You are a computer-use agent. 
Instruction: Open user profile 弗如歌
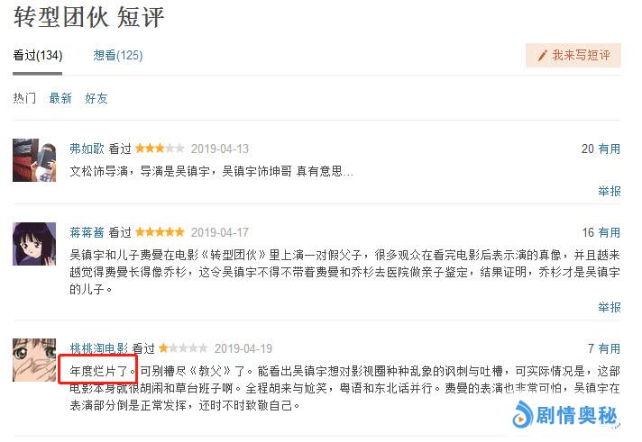[87, 149]
